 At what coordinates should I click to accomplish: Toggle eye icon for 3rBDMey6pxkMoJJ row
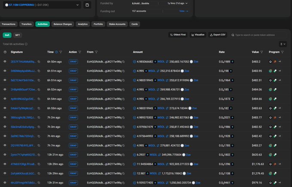click(5, 71)
